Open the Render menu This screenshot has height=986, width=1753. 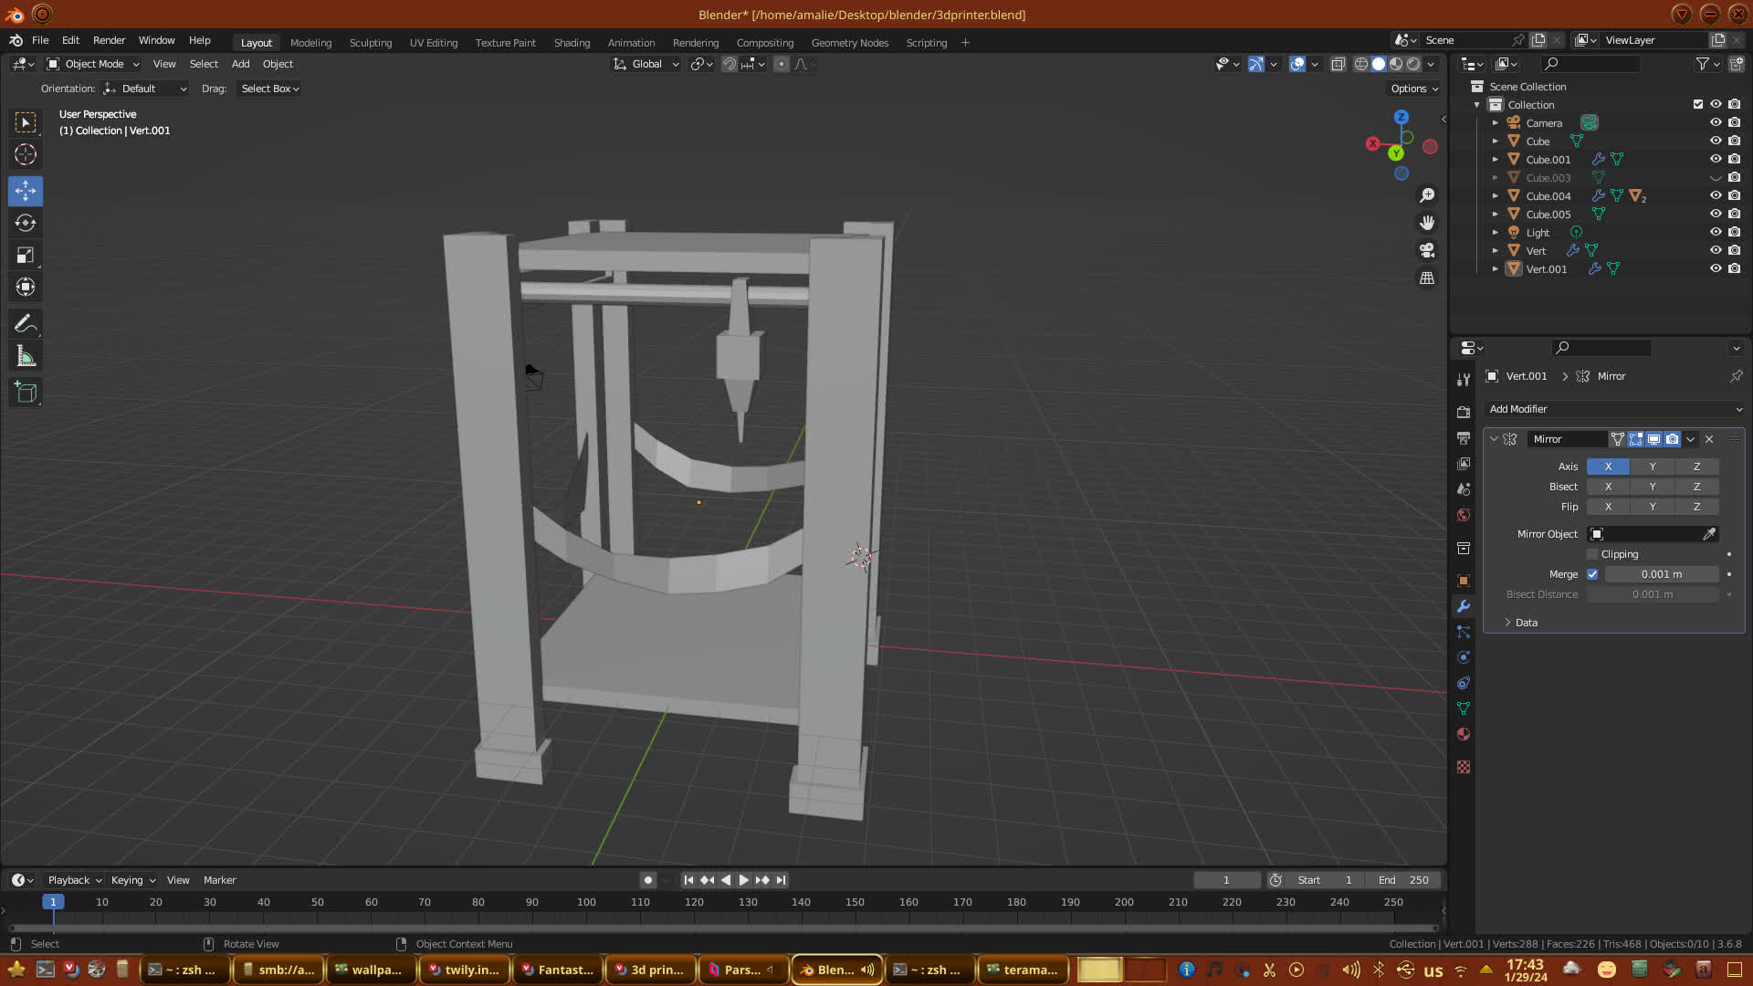coord(109,40)
